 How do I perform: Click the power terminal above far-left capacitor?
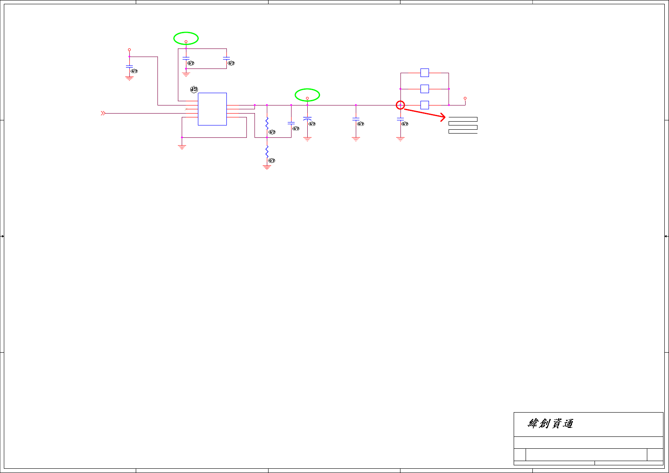[129, 50]
